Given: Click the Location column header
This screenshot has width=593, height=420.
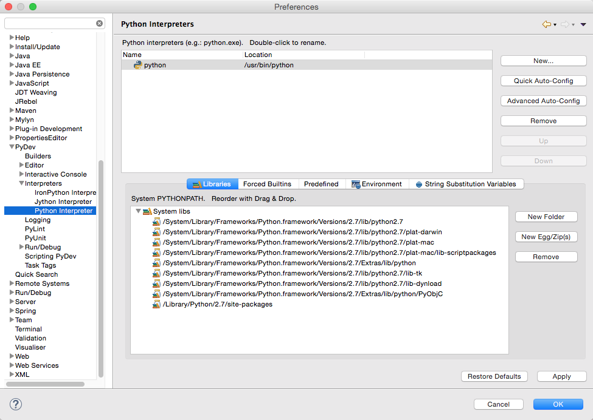Looking at the screenshot, I should pyautogui.click(x=303, y=55).
